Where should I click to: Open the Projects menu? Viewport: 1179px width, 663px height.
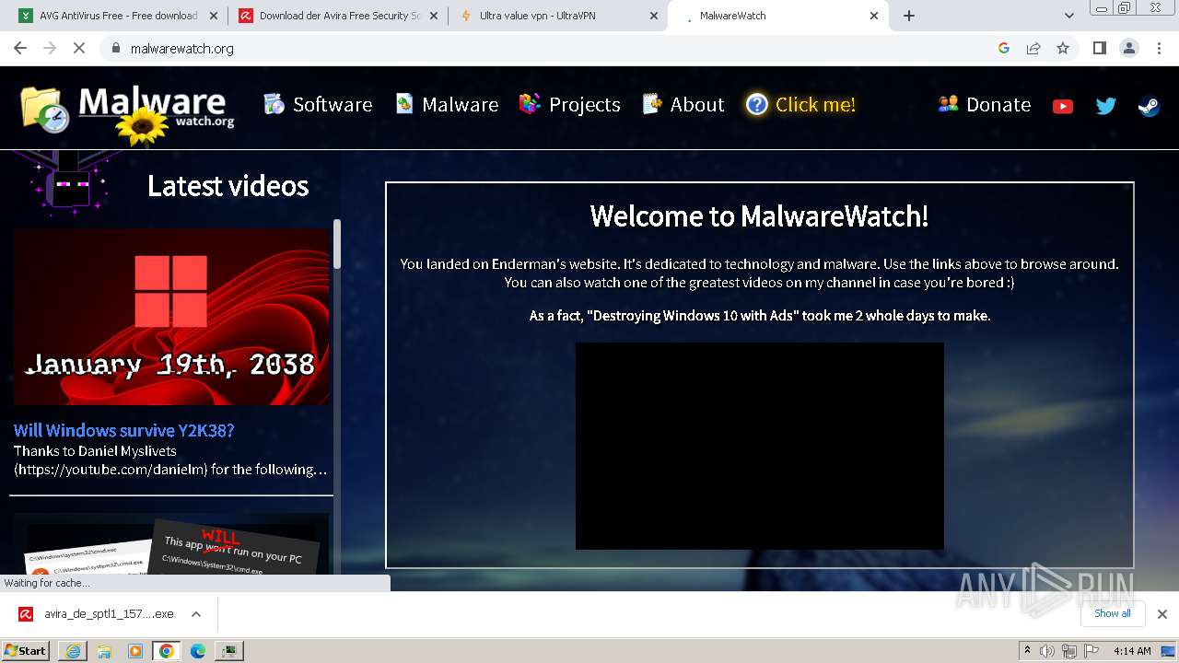point(570,104)
